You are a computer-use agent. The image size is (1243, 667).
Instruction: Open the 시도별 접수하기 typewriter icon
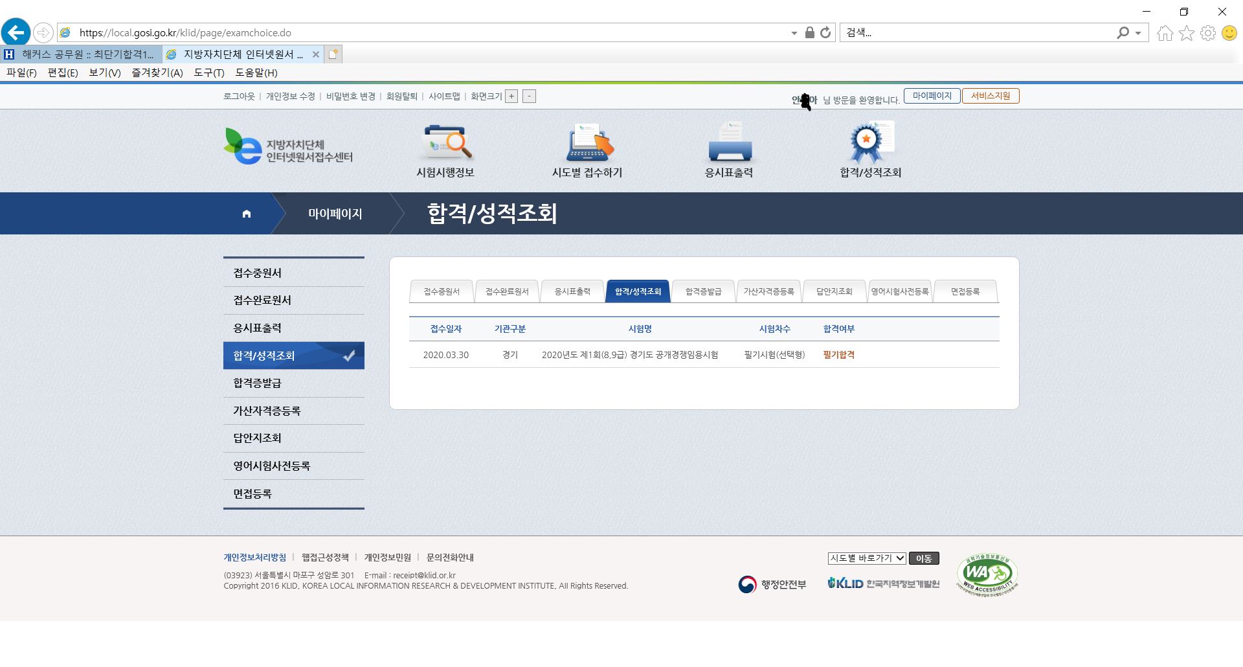point(588,142)
